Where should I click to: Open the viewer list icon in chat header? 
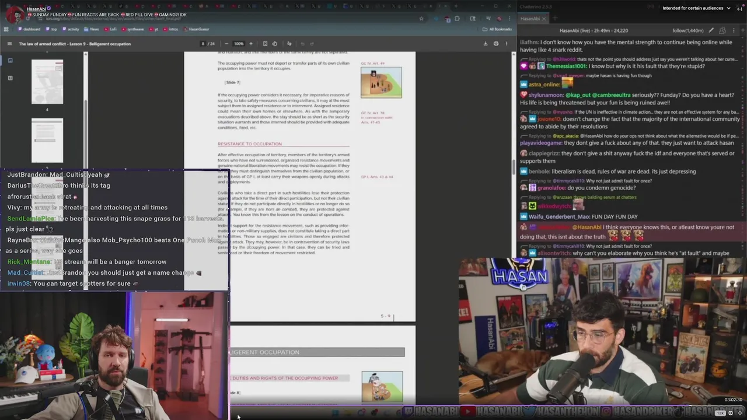[723, 30]
